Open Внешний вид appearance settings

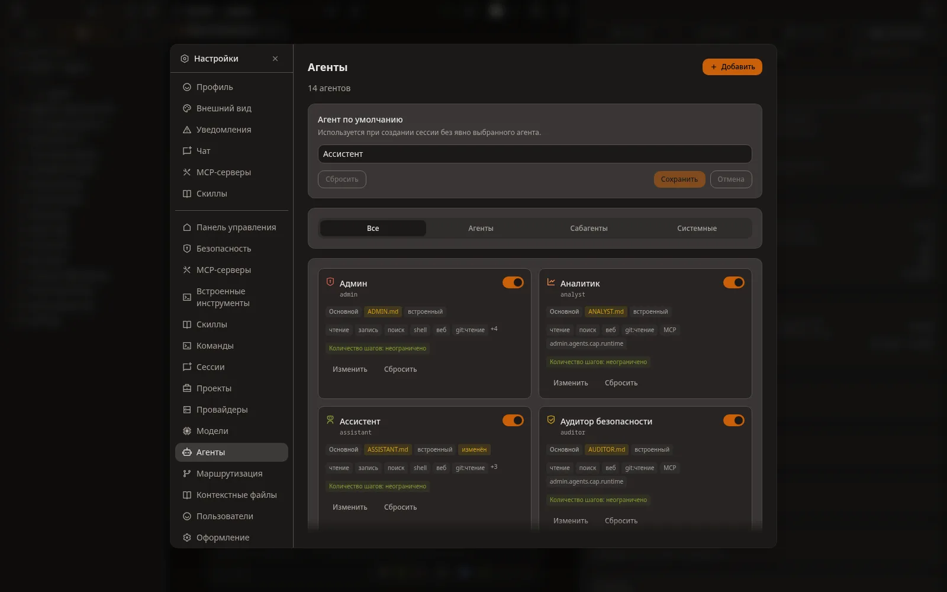coord(231,108)
